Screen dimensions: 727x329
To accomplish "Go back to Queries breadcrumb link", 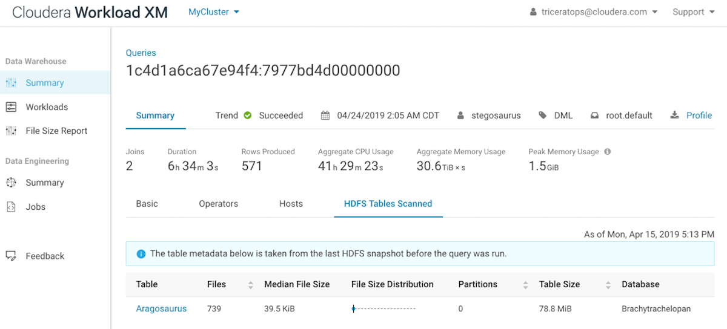I will click(x=141, y=53).
